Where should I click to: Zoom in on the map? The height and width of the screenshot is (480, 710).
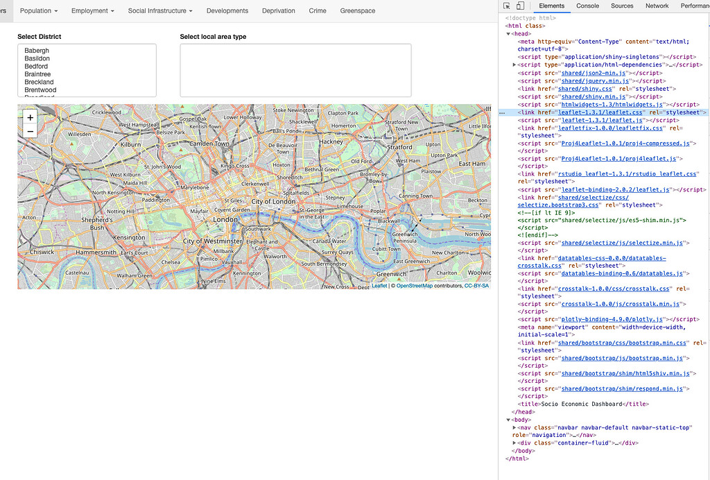(x=30, y=117)
